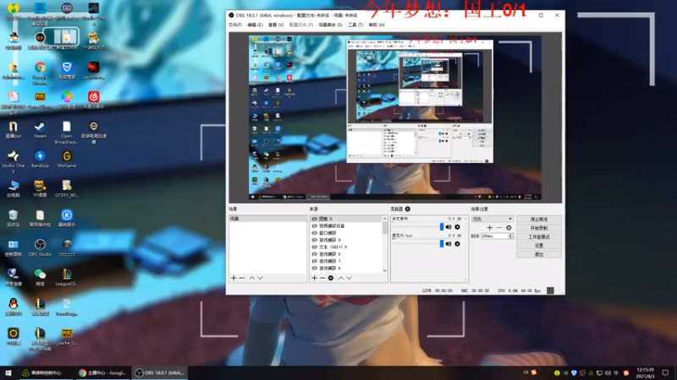
Task: Move the scene down in Scenes list
Action: pos(260,278)
